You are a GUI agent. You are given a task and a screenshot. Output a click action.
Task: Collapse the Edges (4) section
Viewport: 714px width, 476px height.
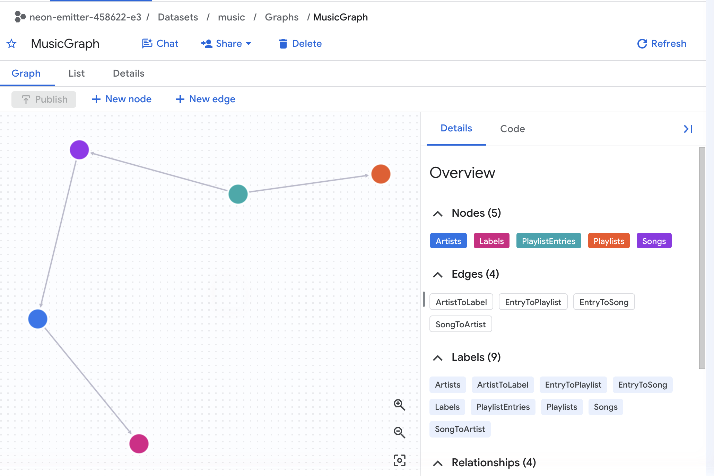coord(438,275)
